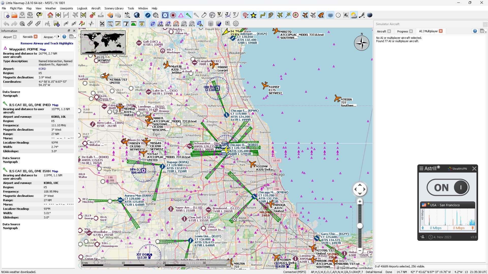Click the weather source sun-cloud icon

pos(354,15)
